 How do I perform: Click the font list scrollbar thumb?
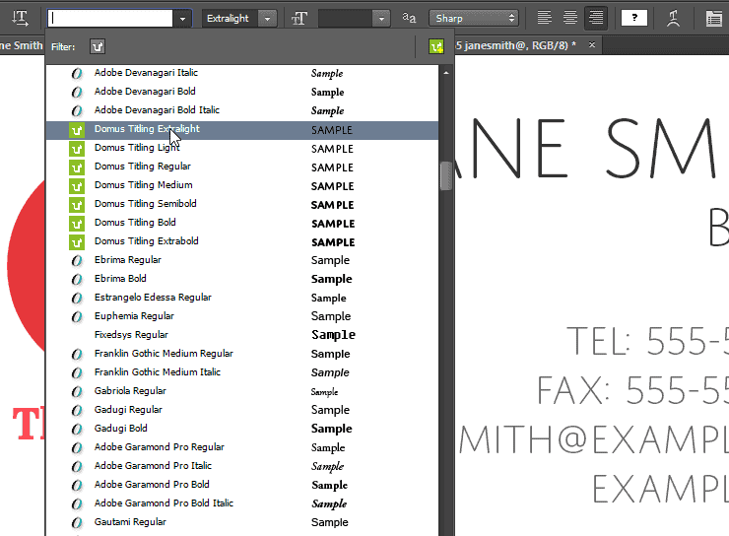[446, 175]
